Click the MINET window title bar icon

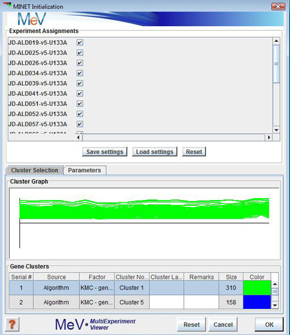pyautogui.click(x=7, y=5)
